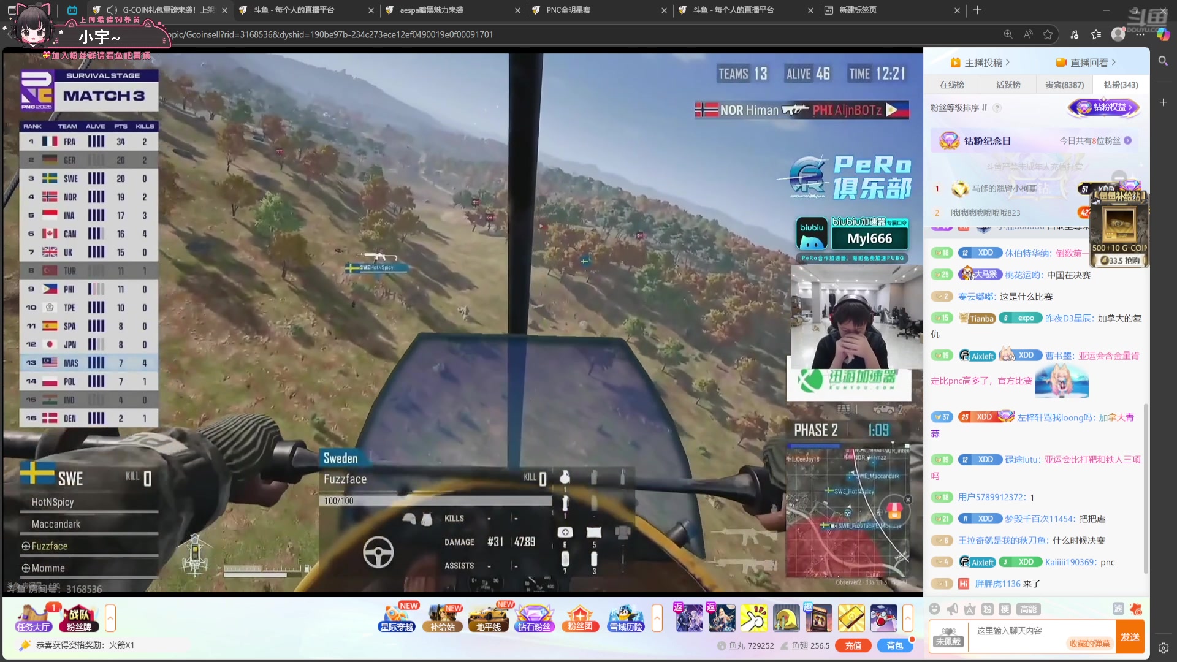The width and height of the screenshot is (1177, 662).
Task: Toggle the 滤 chat filter
Action: (x=1118, y=609)
